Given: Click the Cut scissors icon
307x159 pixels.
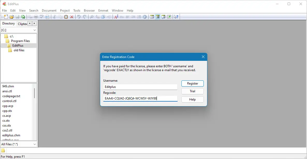Looking at the screenshot, I should point(55,17).
